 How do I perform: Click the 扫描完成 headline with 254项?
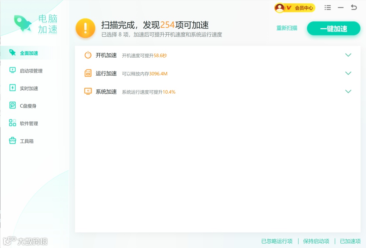pyautogui.click(x=155, y=25)
